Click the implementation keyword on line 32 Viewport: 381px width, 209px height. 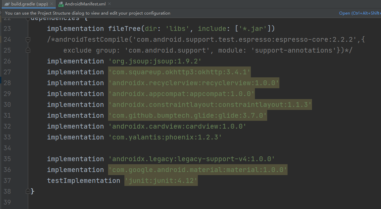click(75, 126)
